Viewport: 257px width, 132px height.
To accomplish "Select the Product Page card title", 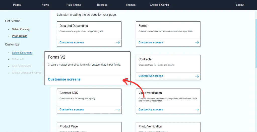I will point(69,126).
